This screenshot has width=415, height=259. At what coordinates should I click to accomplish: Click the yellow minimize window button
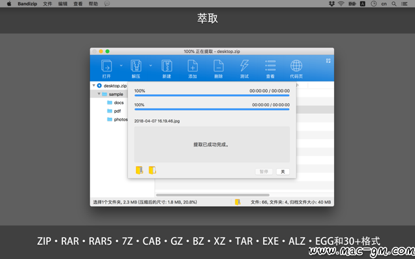101,51
